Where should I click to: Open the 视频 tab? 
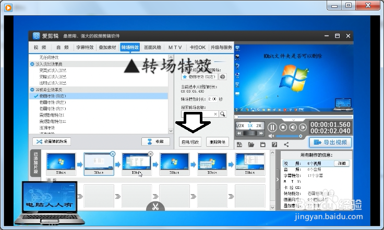[x=40, y=47]
